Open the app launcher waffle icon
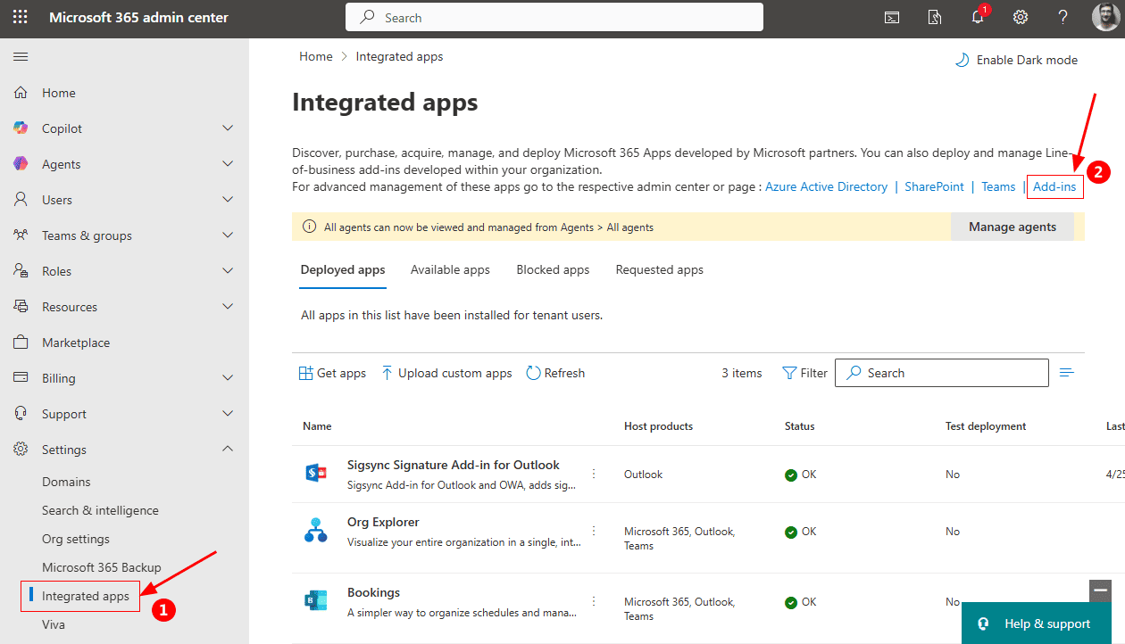 point(20,18)
